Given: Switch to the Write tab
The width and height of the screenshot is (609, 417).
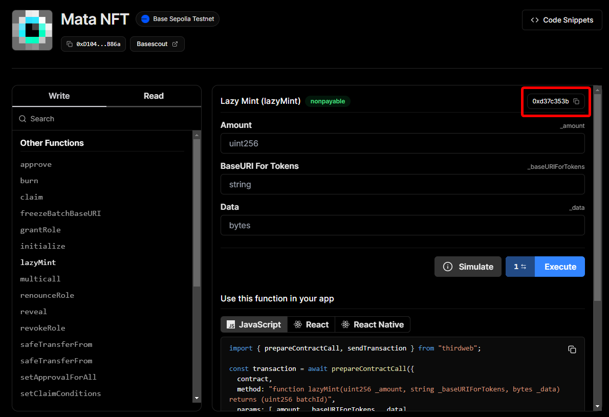Looking at the screenshot, I should tap(59, 96).
